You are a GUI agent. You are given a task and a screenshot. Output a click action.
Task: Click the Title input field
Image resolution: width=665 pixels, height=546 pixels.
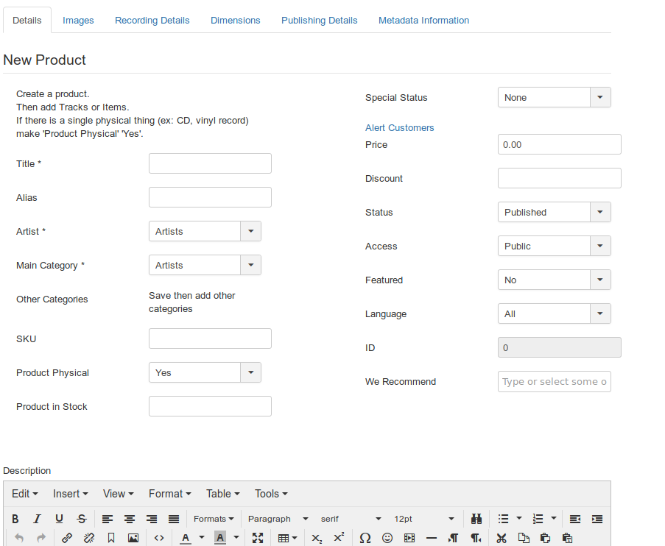(x=210, y=163)
